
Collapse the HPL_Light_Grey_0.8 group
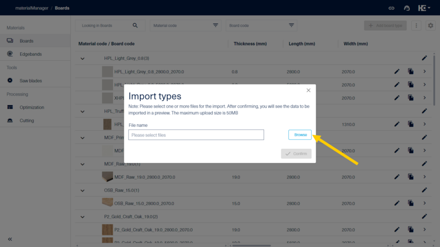(x=82, y=59)
